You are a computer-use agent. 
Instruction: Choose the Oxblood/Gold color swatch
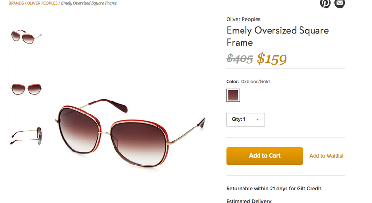[x=233, y=95]
